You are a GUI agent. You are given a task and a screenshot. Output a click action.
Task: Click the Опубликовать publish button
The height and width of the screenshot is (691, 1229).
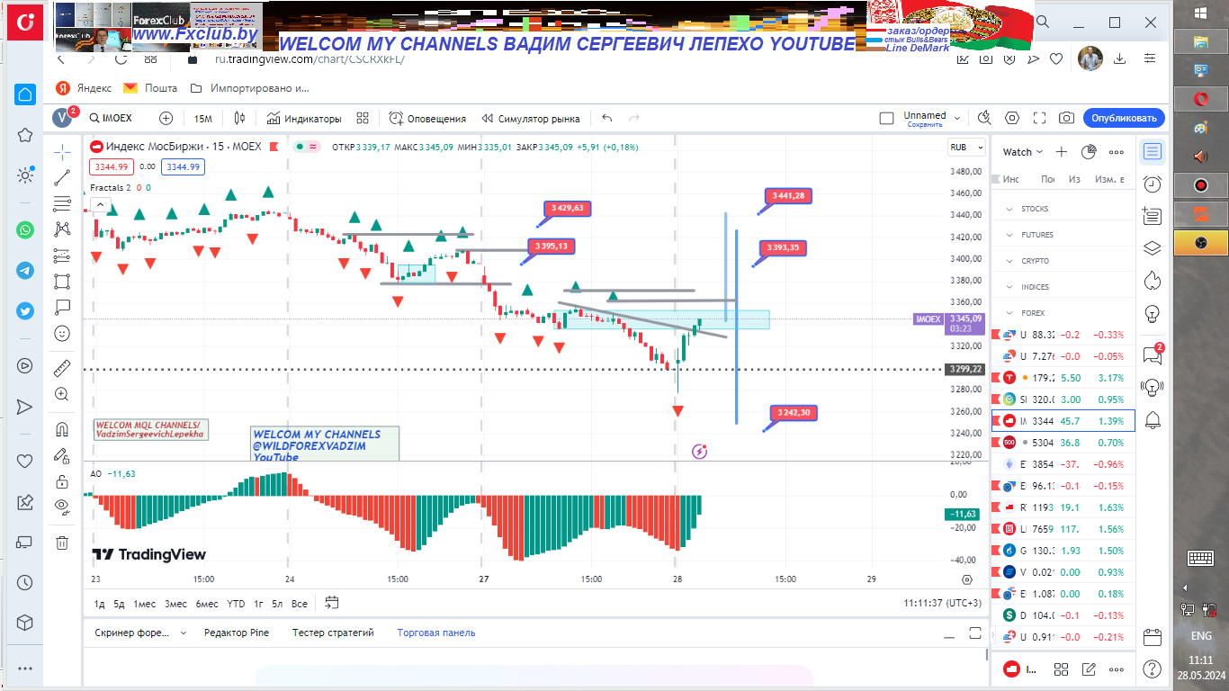click(x=1124, y=118)
